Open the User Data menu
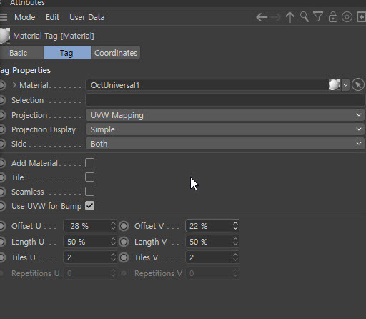Image resolution: width=366 pixels, height=319 pixels. point(86,17)
